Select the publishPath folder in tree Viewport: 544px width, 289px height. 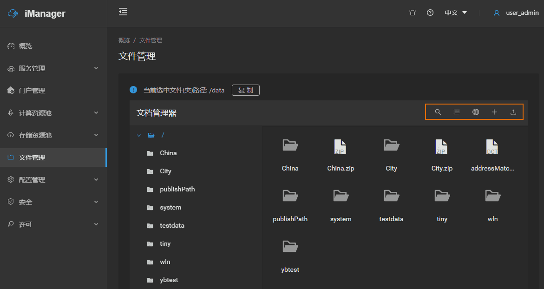pyautogui.click(x=177, y=190)
